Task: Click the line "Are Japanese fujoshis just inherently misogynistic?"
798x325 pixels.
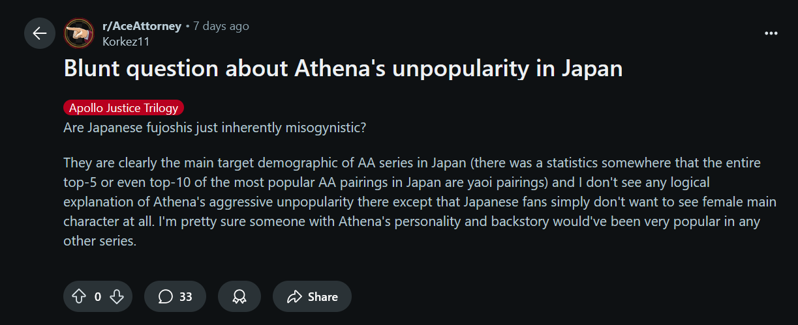Action: tap(214, 127)
